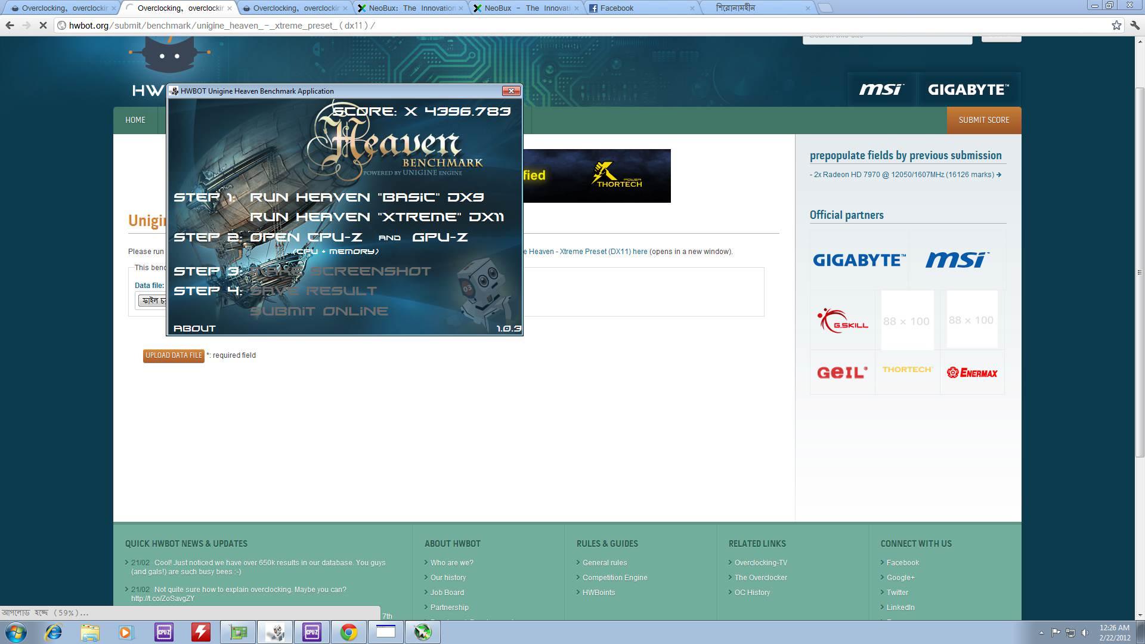Switch to the Bengali-titled tab
This screenshot has height=644, width=1145.
click(757, 8)
